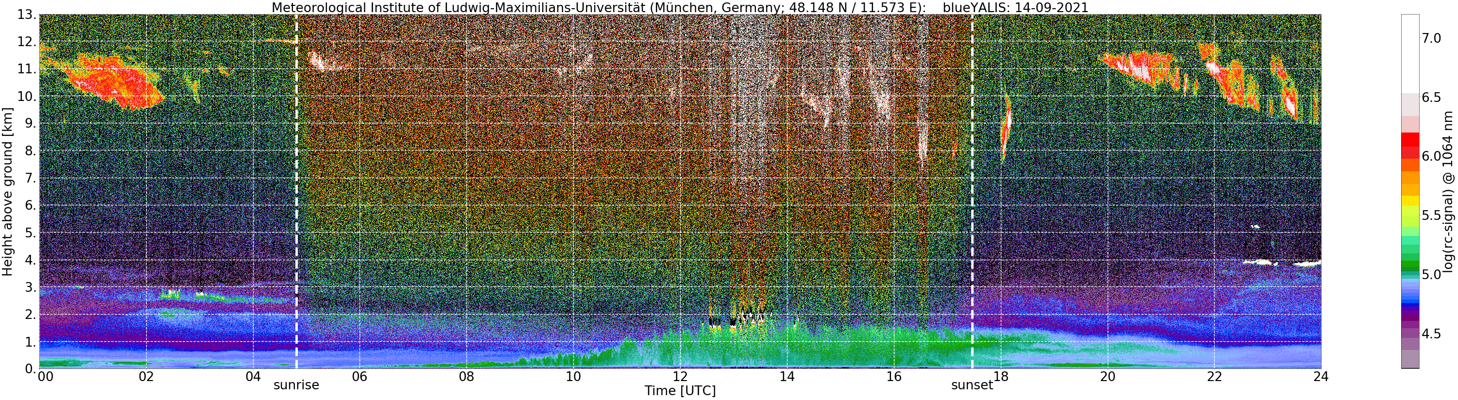Click the 'sunset' label below the axis
Image resolution: width=1458 pixels, height=400 pixels.
tap(972, 385)
